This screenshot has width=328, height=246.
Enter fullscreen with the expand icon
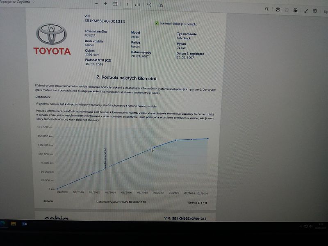pyautogui.click(x=306, y=11)
